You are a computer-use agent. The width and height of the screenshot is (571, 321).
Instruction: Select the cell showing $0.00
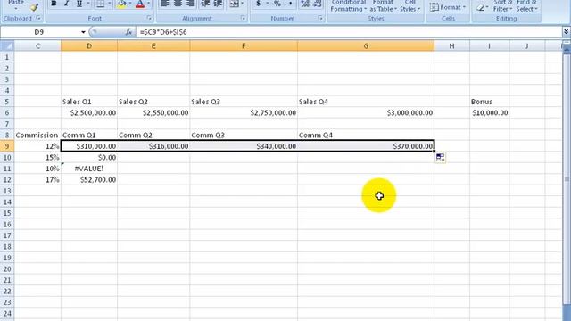[x=89, y=158]
